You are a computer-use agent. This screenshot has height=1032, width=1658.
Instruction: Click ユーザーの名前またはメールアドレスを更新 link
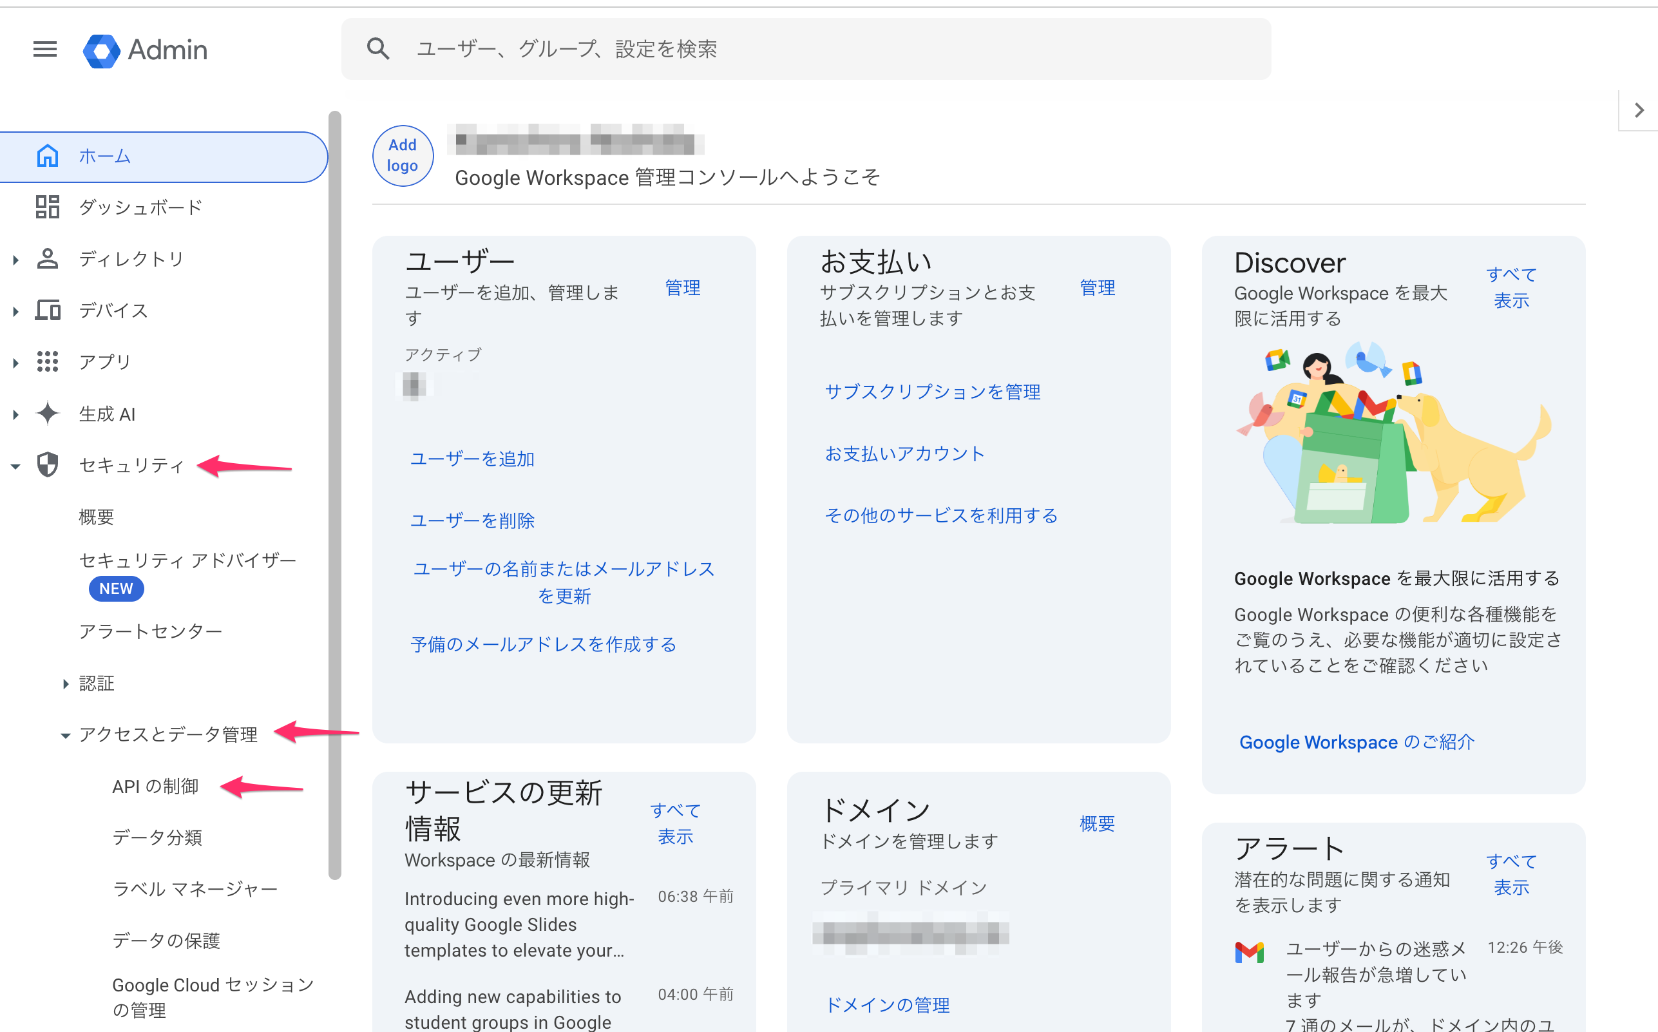click(564, 582)
